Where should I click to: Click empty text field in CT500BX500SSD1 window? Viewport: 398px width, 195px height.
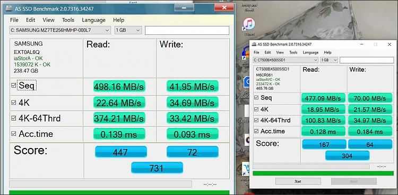pyautogui.click(x=367, y=60)
